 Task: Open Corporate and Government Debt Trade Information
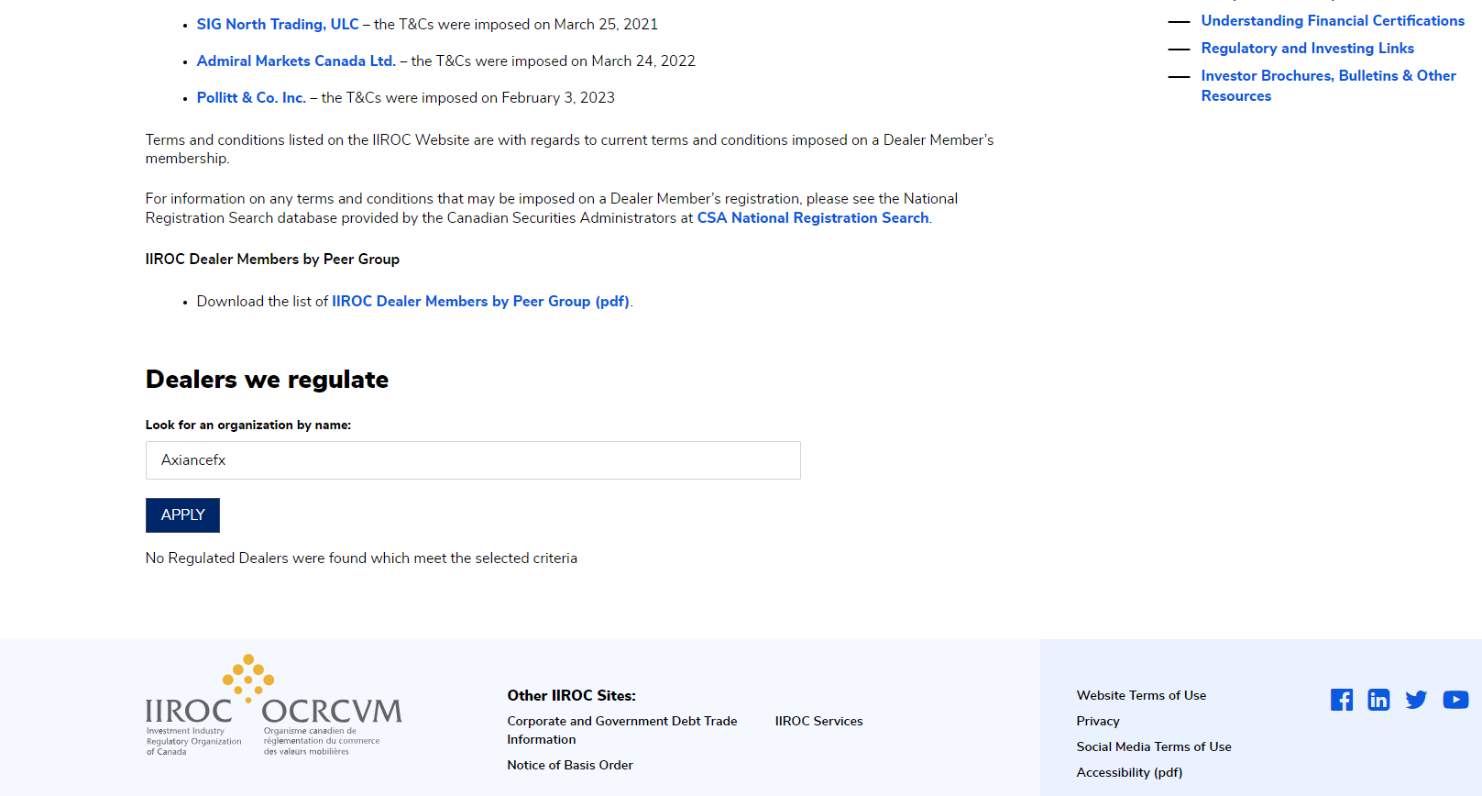pyautogui.click(x=622, y=722)
